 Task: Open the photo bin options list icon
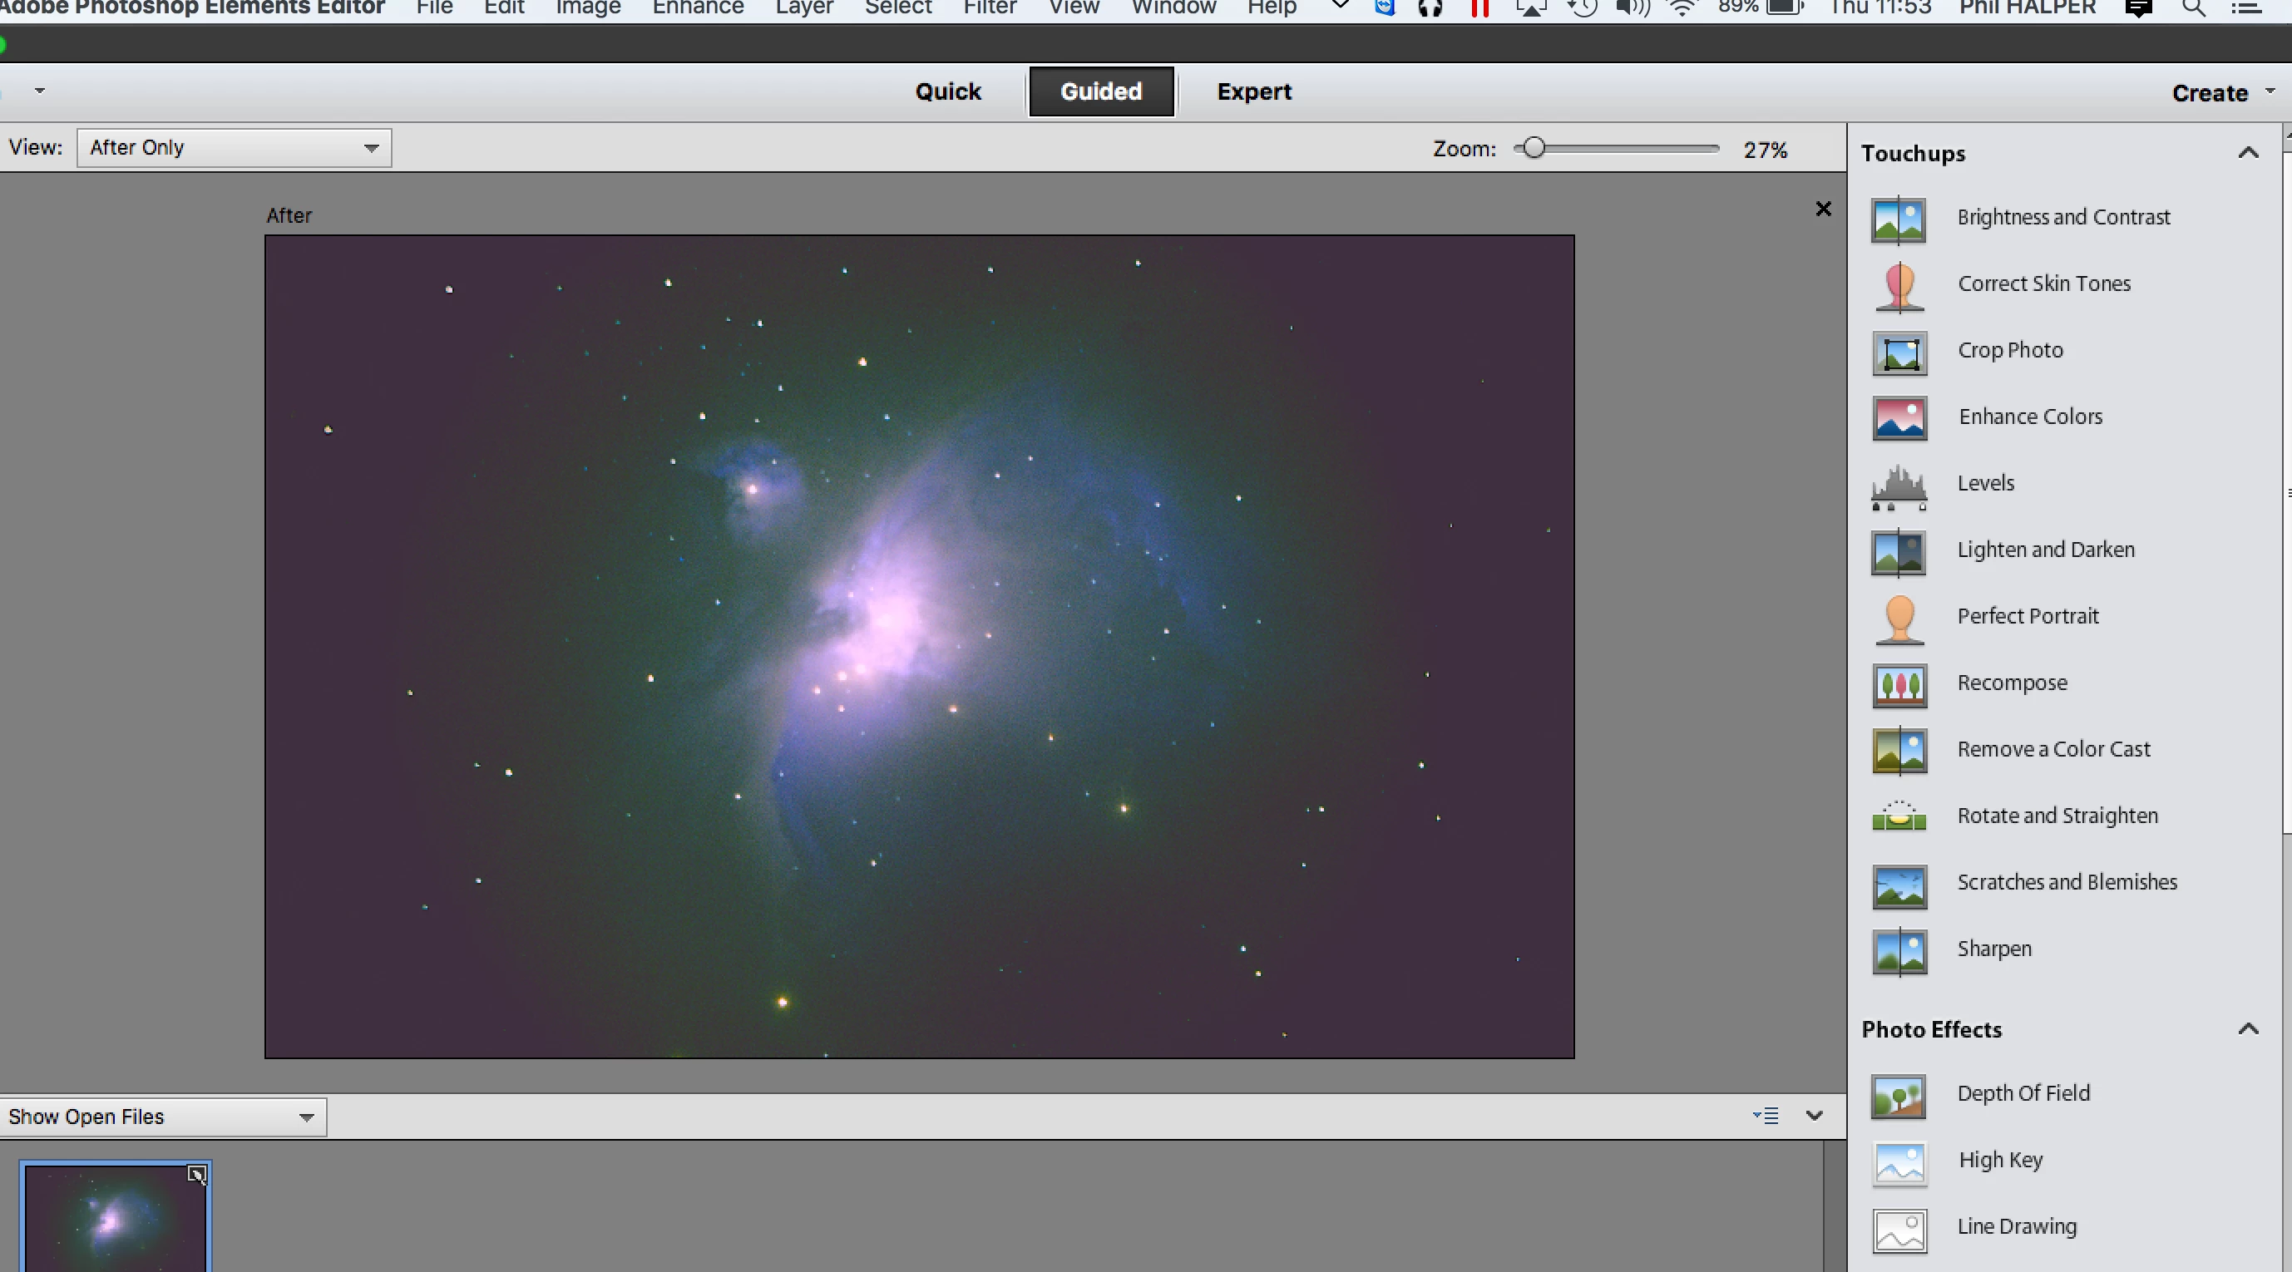(x=1766, y=1116)
